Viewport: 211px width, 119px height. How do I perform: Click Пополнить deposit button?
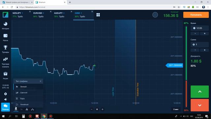(196, 15)
